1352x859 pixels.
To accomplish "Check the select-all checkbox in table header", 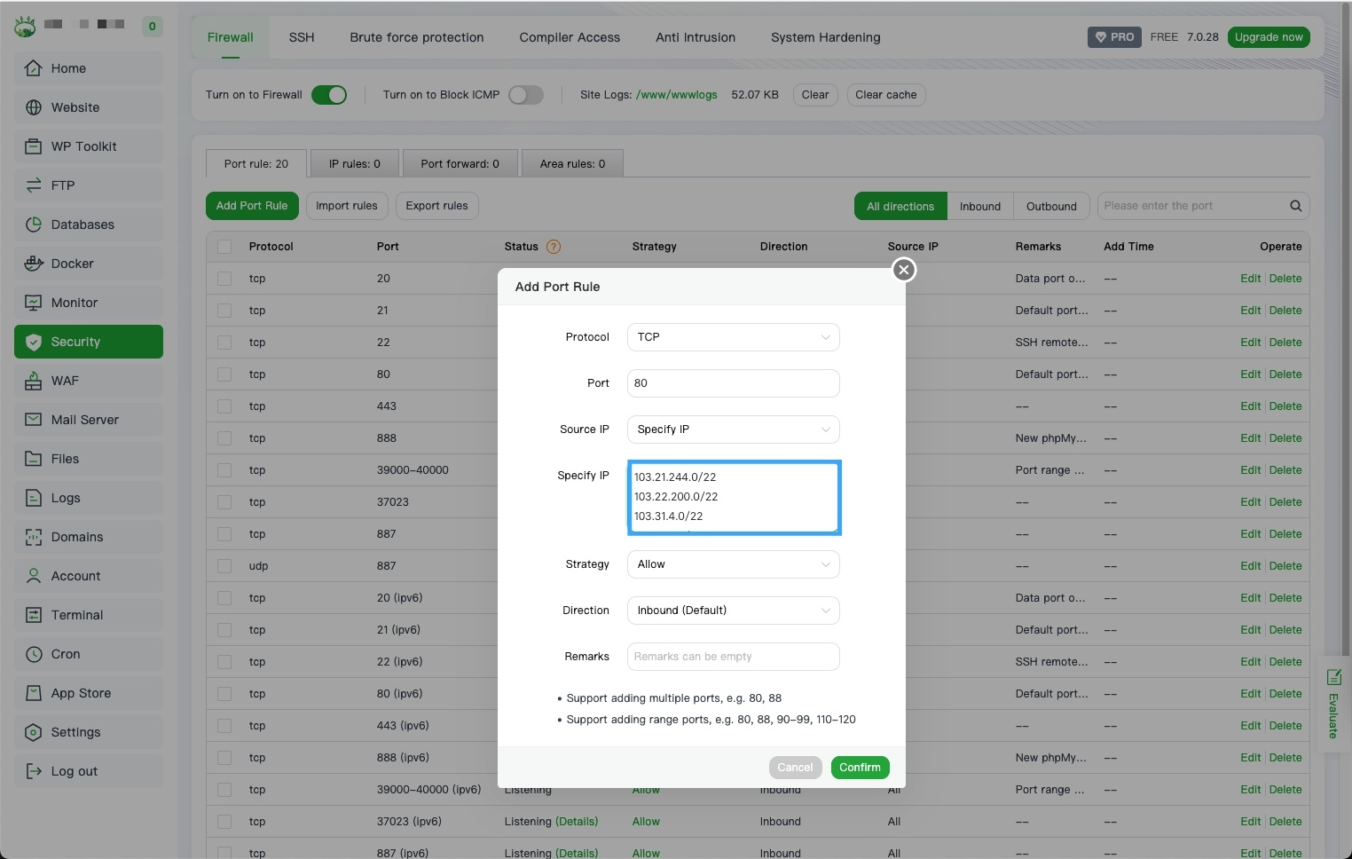I will [x=224, y=247].
